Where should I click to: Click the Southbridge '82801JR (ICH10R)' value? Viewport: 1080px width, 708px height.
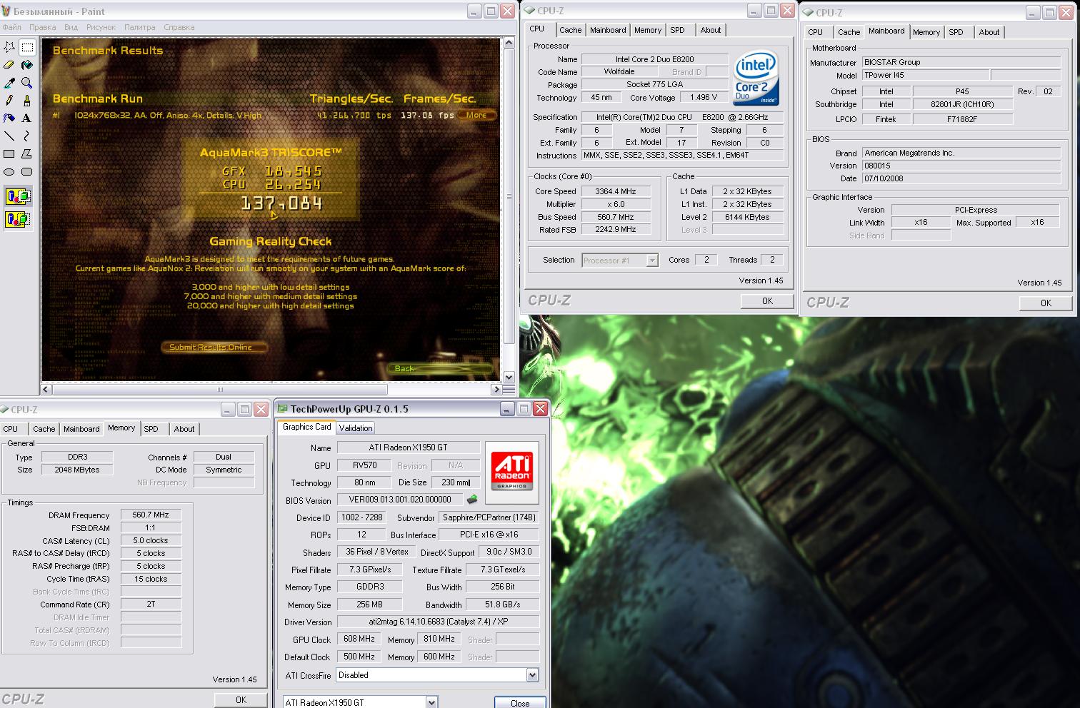point(962,104)
